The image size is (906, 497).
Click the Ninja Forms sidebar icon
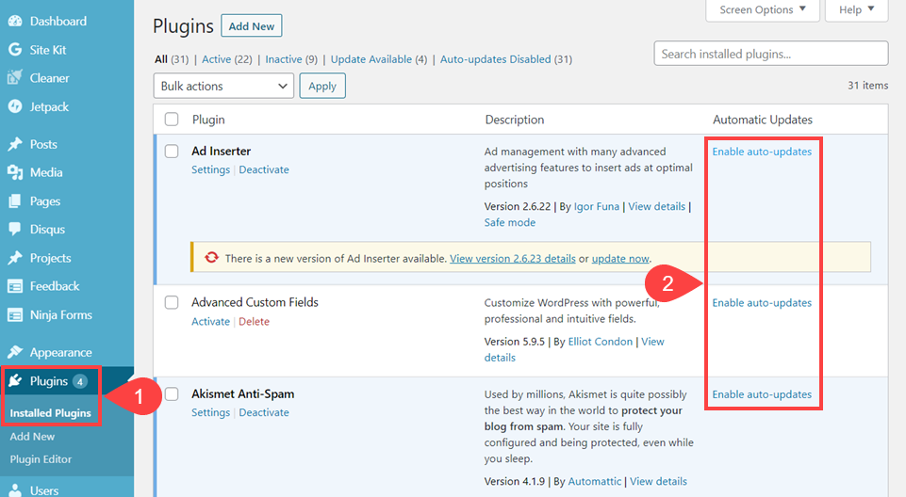(15, 314)
